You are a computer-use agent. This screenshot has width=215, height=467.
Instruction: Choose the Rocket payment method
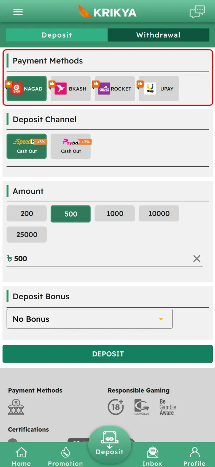pos(114,88)
